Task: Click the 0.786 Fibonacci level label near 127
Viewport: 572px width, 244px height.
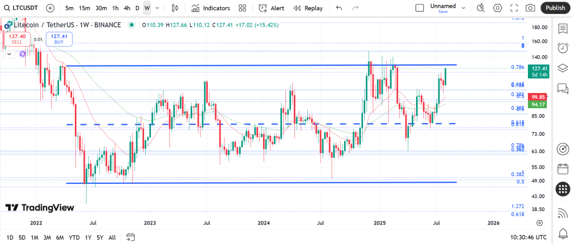Action: point(518,67)
